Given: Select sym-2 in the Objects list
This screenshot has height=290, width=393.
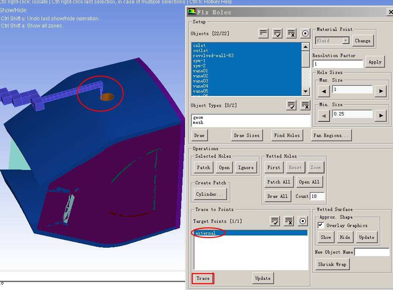Looking at the screenshot, I should pyautogui.click(x=246, y=66).
